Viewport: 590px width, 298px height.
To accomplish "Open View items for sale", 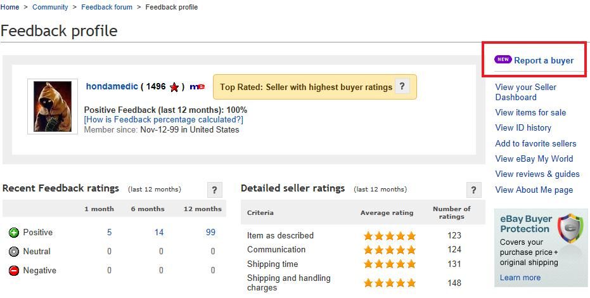I will coord(530,112).
